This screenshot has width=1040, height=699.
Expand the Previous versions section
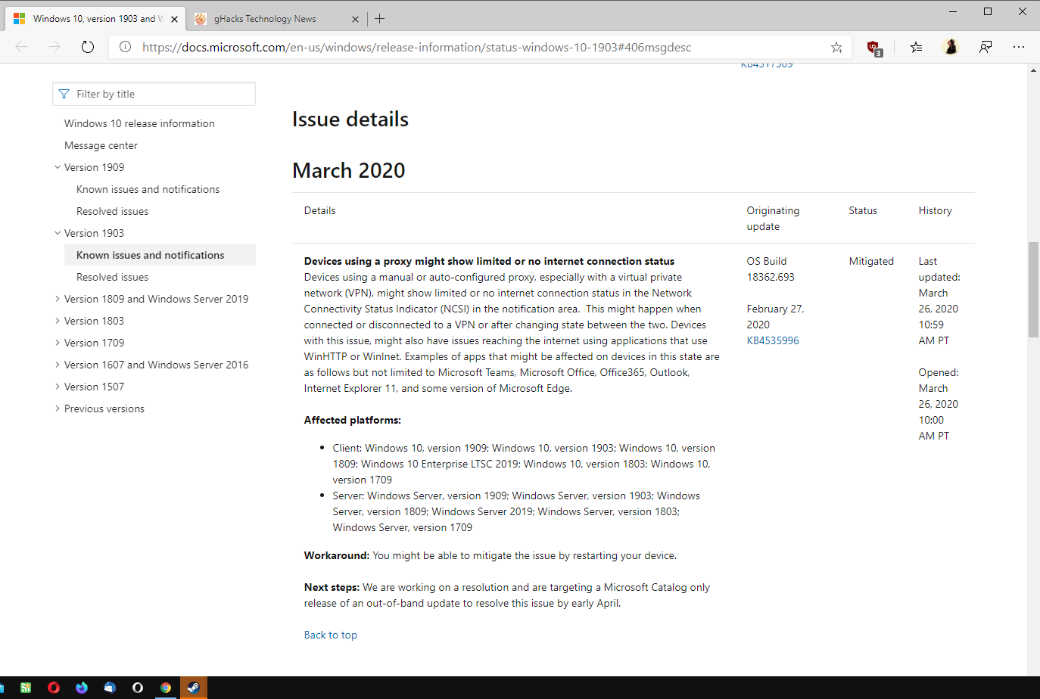pos(58,409)
